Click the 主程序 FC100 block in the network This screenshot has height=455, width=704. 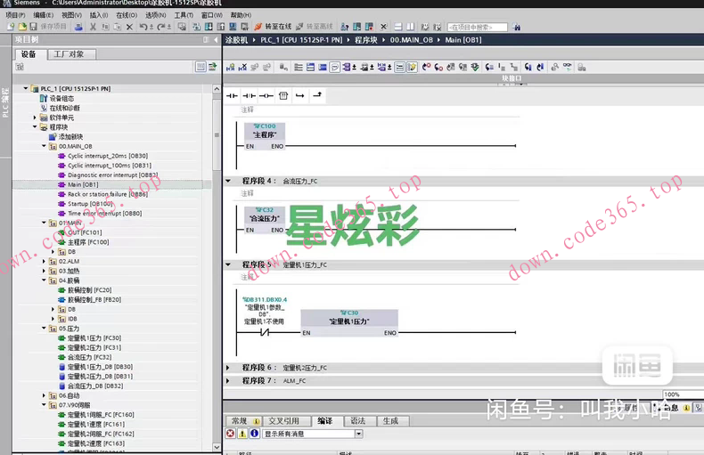coord(265,136)
